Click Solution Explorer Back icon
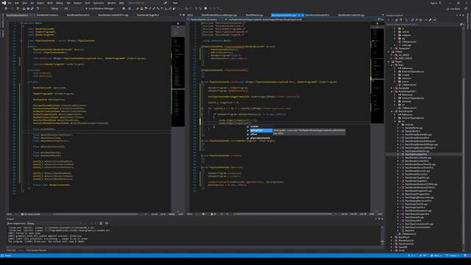Screen dimensions: 471x265 (389, 20)
